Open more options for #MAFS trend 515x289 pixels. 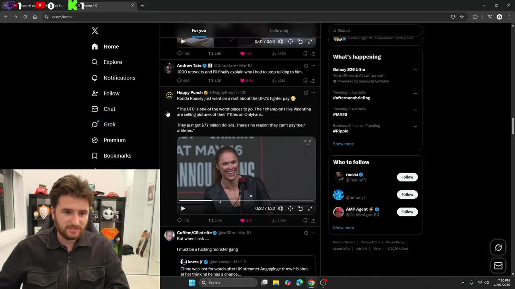pos(415,110)
